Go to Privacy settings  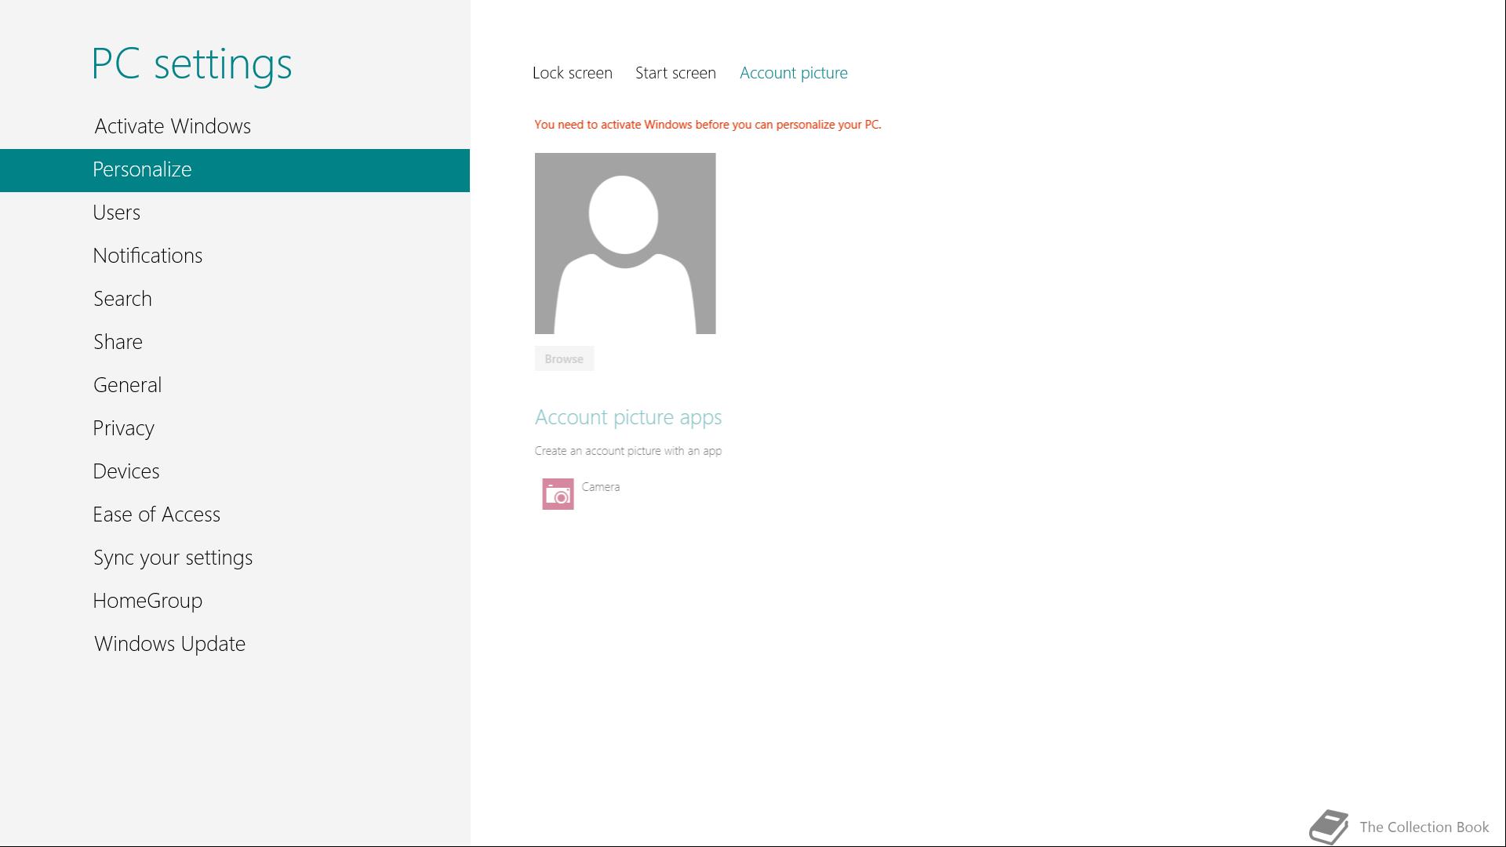coord(235,428)
